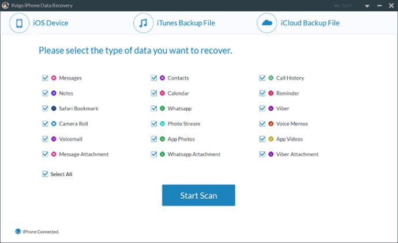Image resolution: width=398 pixels, height=243 pixels.
Task: Click the iOS Device phone icon
Action: (x=19, y=23)
